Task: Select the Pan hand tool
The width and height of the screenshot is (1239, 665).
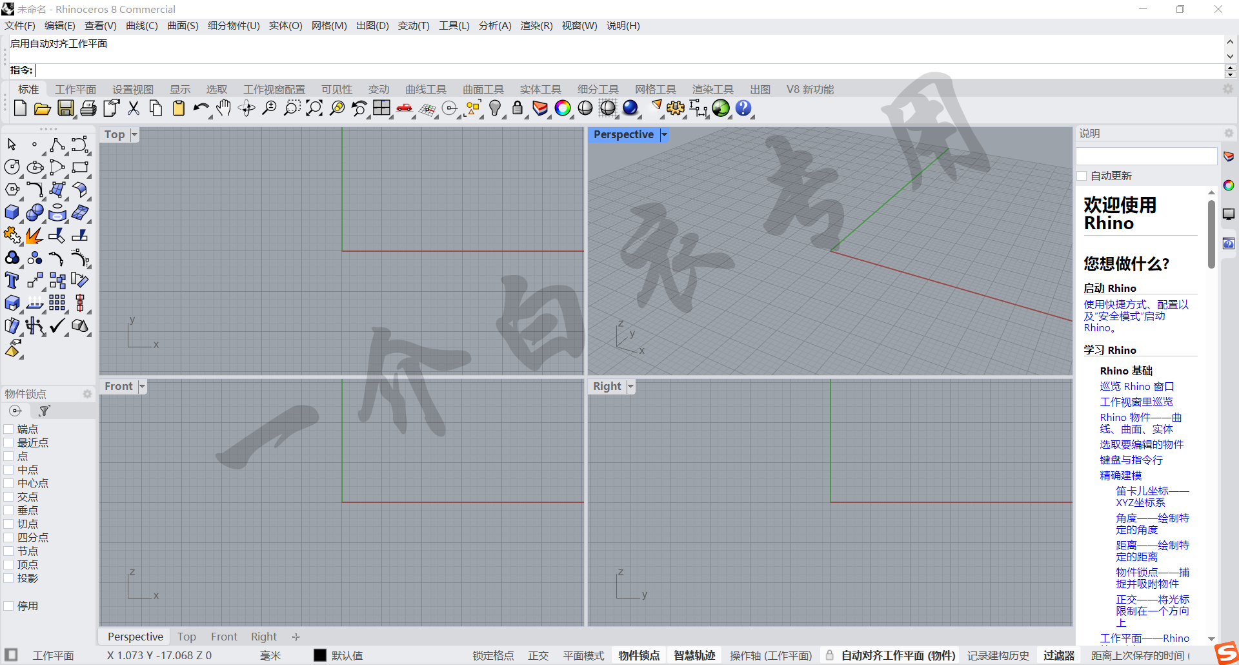Action: coord(223,108)
